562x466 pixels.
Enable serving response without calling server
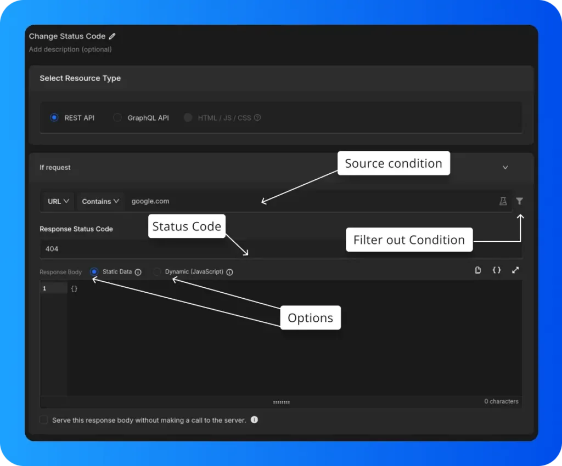(44, 420)
